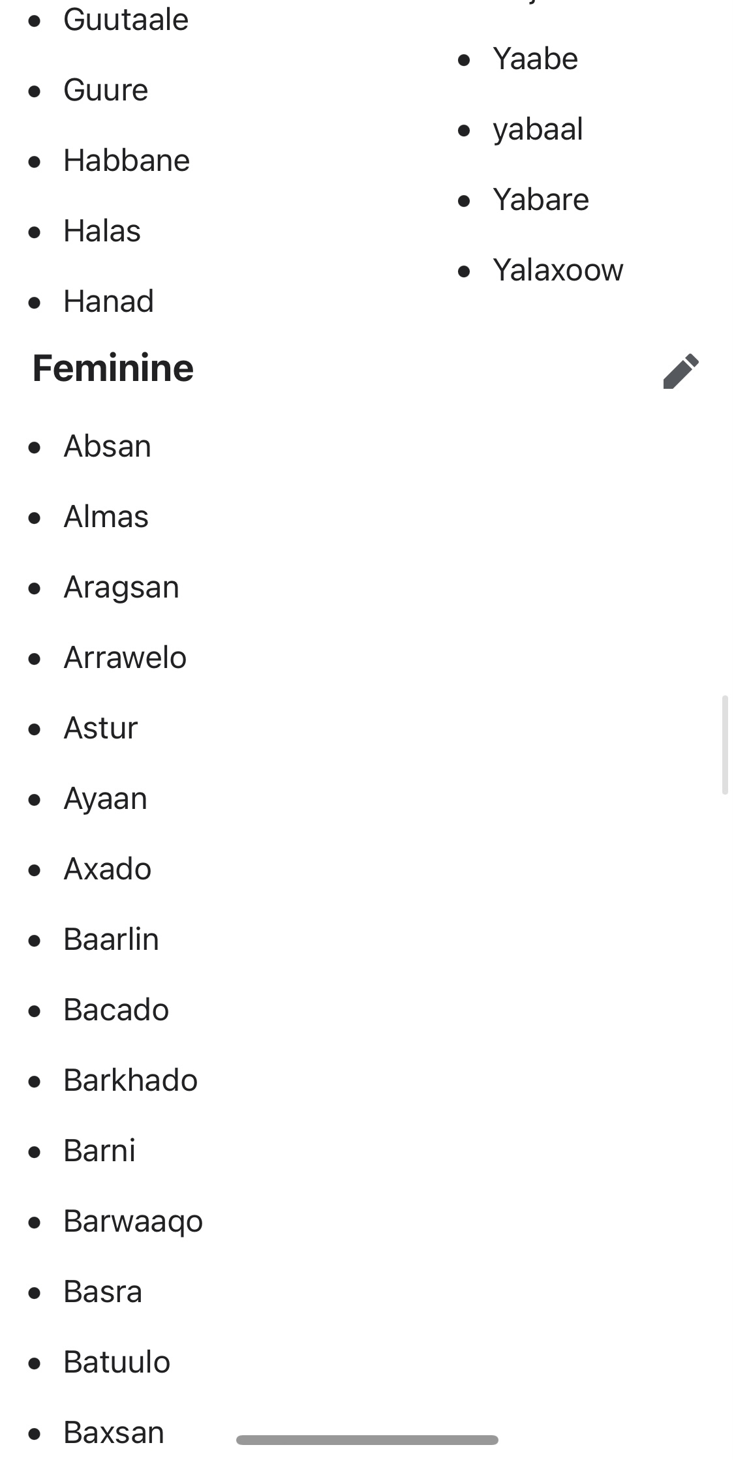Viewport: 734px width, 1460px height.
Task: Choose Aragsan from the feminine names
Action: 121,587
